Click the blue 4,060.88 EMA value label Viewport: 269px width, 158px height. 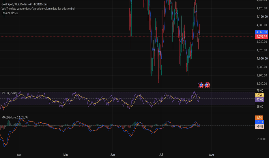coord(261,32)
